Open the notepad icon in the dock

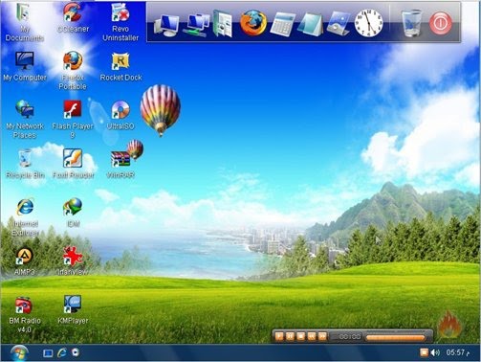pyautogui.click(x=310, y=24)
